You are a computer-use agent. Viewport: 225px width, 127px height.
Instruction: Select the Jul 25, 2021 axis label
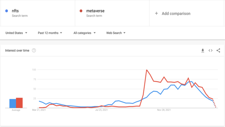[x=101, y=110]
